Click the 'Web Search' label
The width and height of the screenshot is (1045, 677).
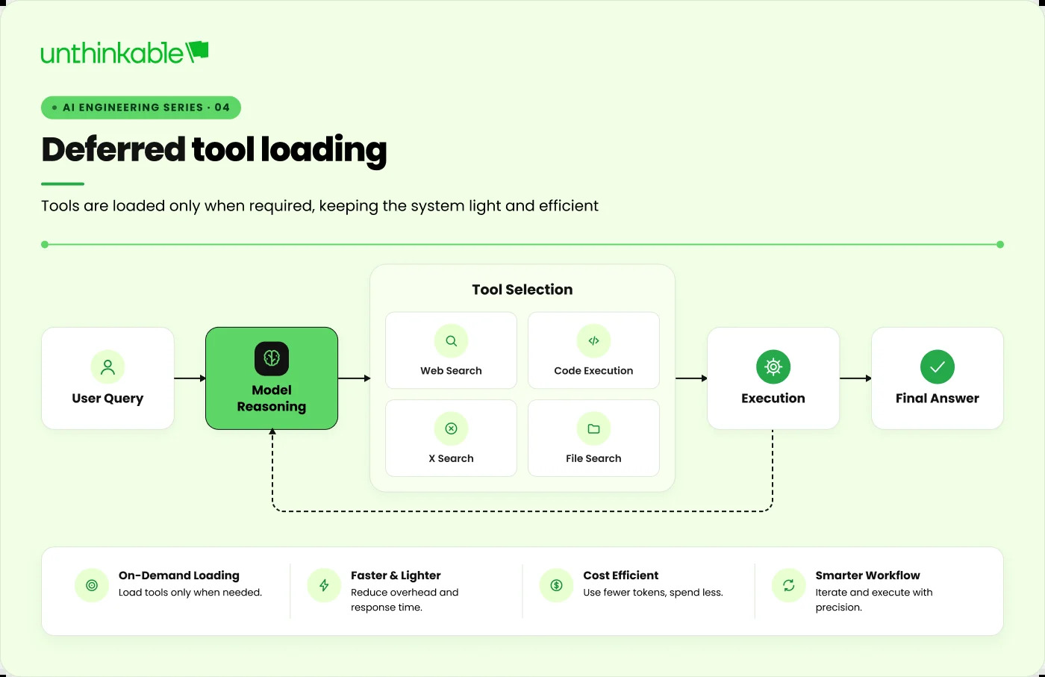451,371
